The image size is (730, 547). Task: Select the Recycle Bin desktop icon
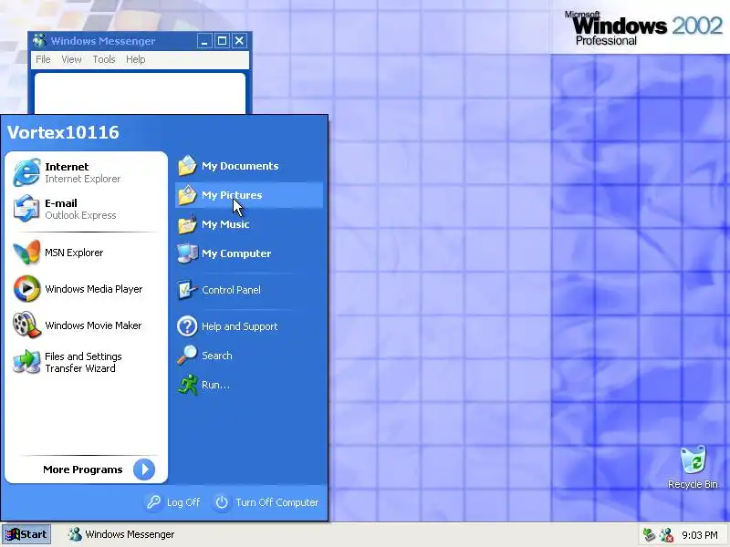coord(693,459)
